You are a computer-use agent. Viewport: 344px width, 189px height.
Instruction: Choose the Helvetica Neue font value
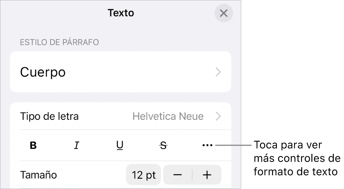point(168,116)
